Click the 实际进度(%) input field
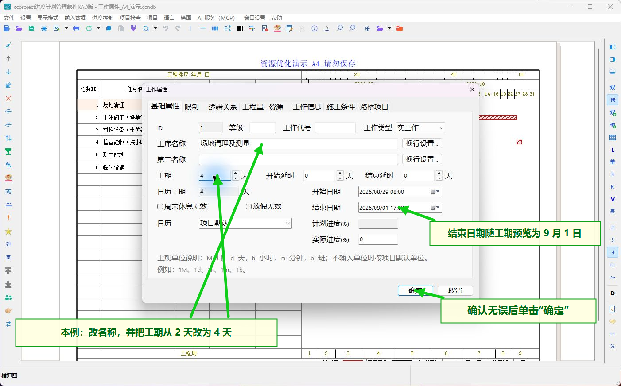621x386 pixels. click(x=378, y=239)
